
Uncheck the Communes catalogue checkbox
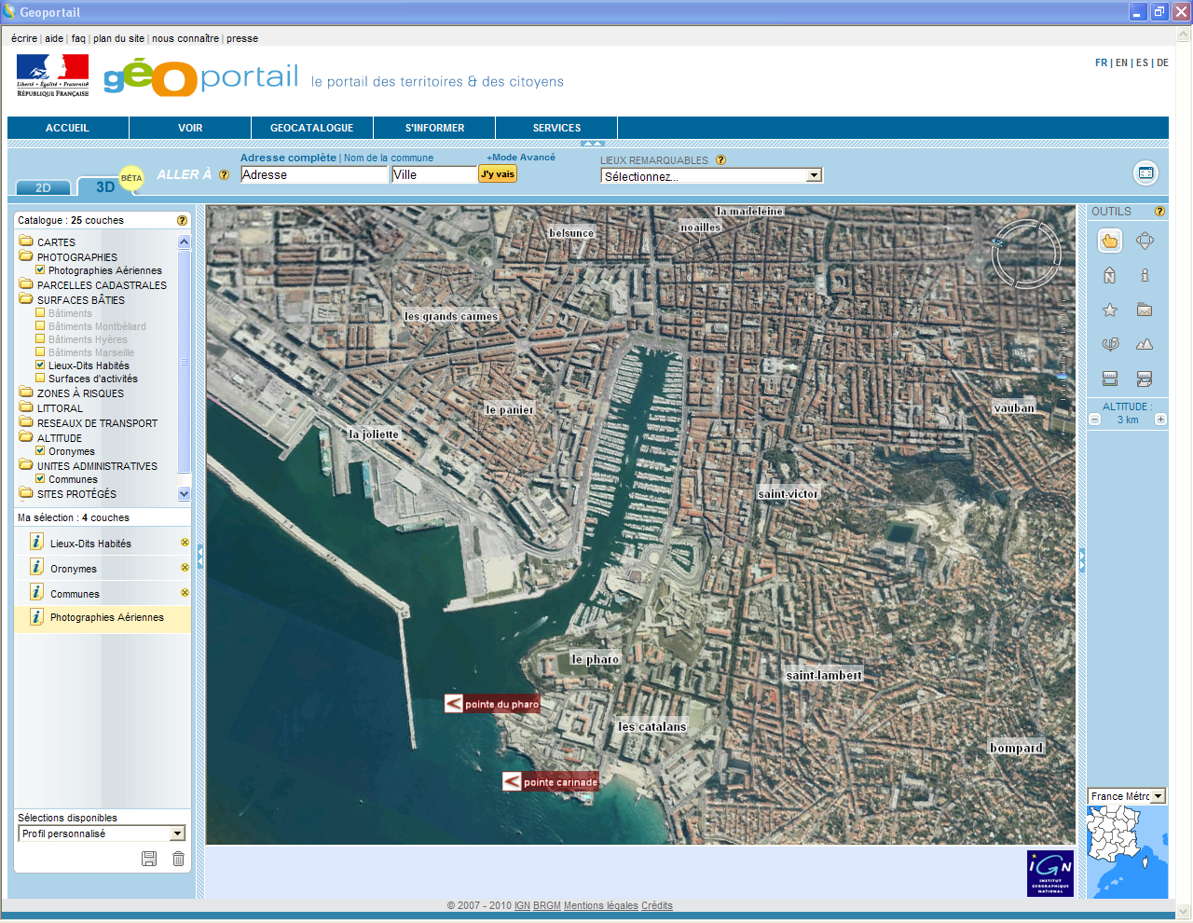pyautogui.click(x=40, y=479)
